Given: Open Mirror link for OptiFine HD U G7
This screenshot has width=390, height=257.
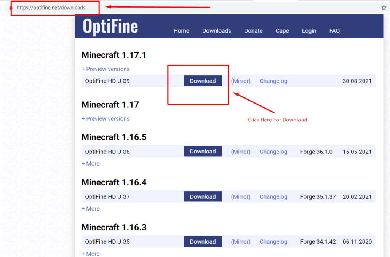Looking at the screenshot, I should pyautogui.click(x=241, y=197).
